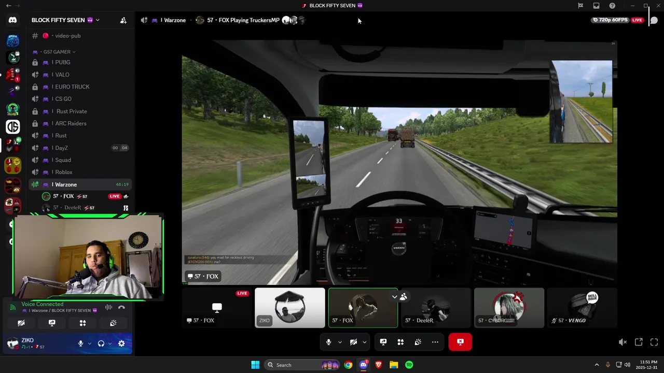Click the Windows Start button

[255, 365]
